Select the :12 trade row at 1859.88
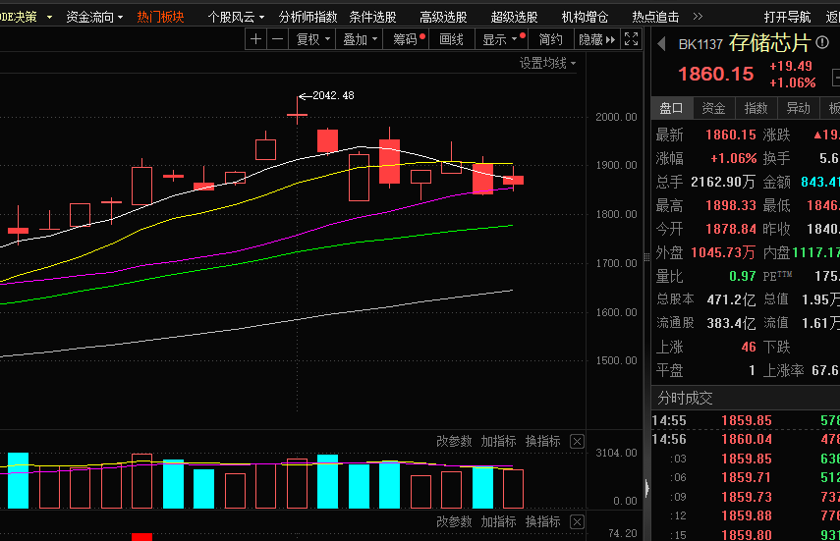Viewport: 840px width, 541px height. 746,515
